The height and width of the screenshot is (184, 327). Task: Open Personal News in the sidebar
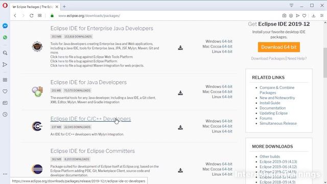tap(5, 103)
